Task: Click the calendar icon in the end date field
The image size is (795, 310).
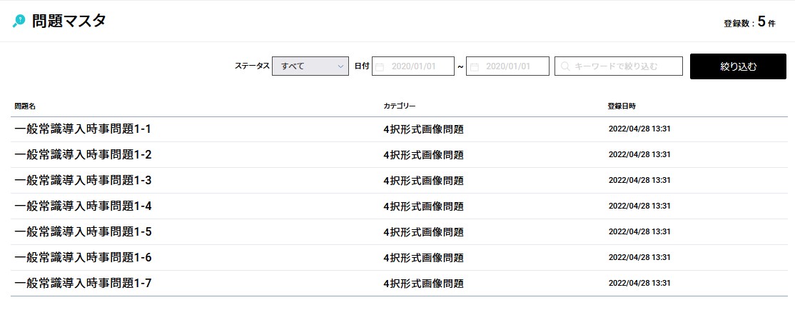Action: (475, 66)
